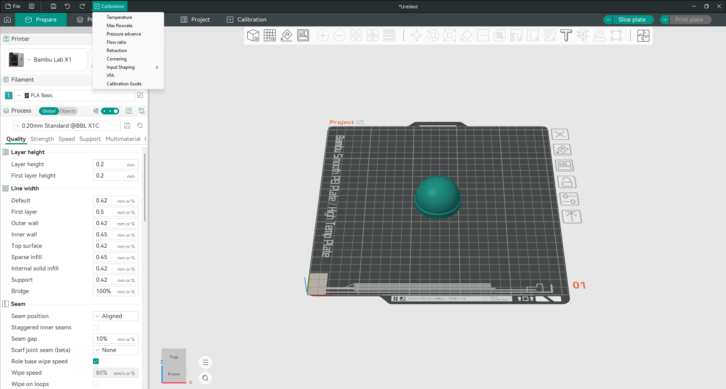Click the Auto orient toolbar icon
The image size is (726, 389).
click(x=286, y=36)
